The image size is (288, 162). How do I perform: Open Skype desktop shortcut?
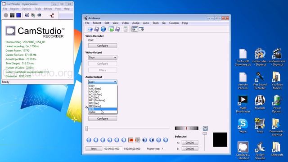coord(243,126)
